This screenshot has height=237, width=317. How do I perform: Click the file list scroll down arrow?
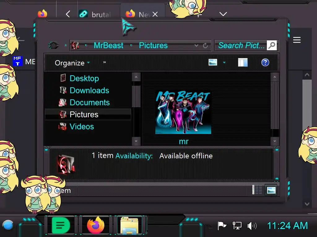click(x=275, y=141)
